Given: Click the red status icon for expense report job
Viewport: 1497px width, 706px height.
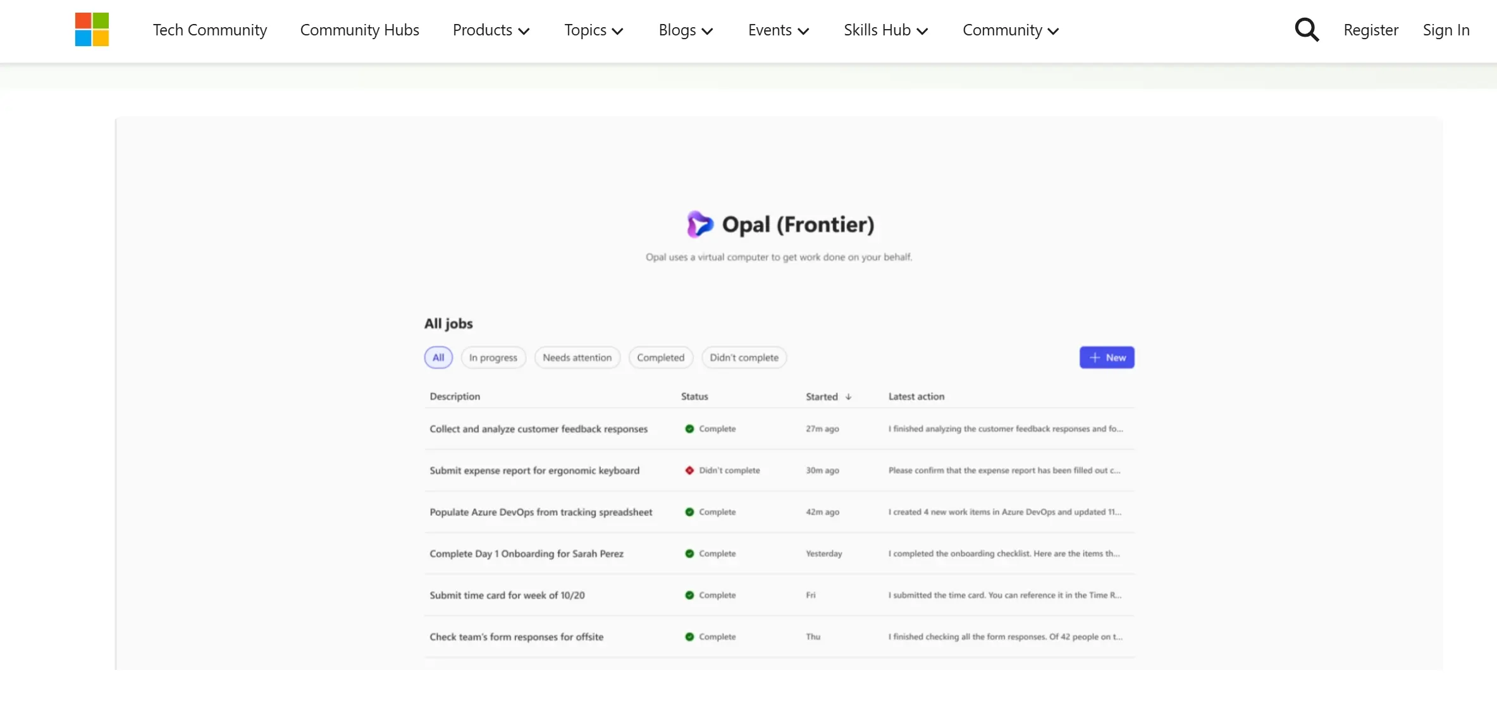Looking at the screenshot, I should (x=689, y=470).
